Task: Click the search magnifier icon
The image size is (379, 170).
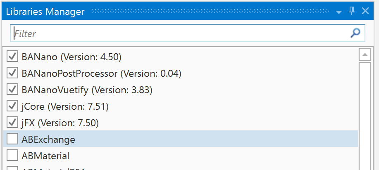Action: click(355, 33)
